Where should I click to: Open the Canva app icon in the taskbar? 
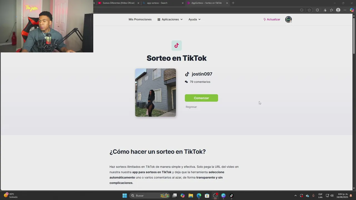223,196
